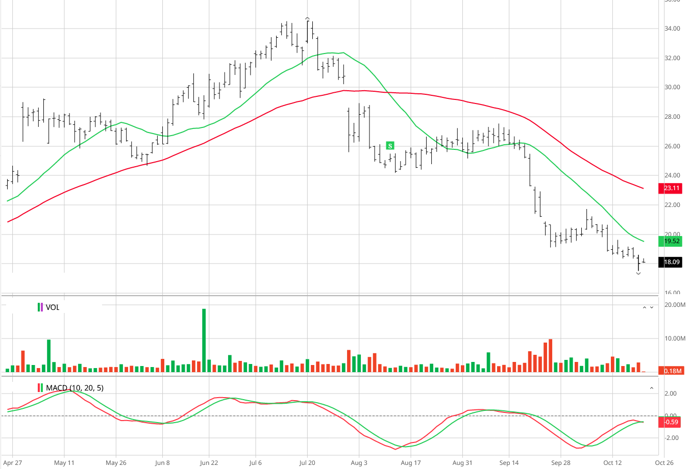Click the Oct 12 date axis label
This screenshot has height=469, width=691.
[x=612, y=463]
